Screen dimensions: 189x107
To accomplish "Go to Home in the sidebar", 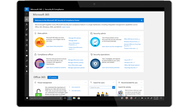I will [x=27, y=19].
